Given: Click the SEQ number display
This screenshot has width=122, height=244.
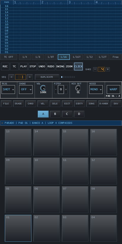Looking at the screenshot, I should click(21, 77).
